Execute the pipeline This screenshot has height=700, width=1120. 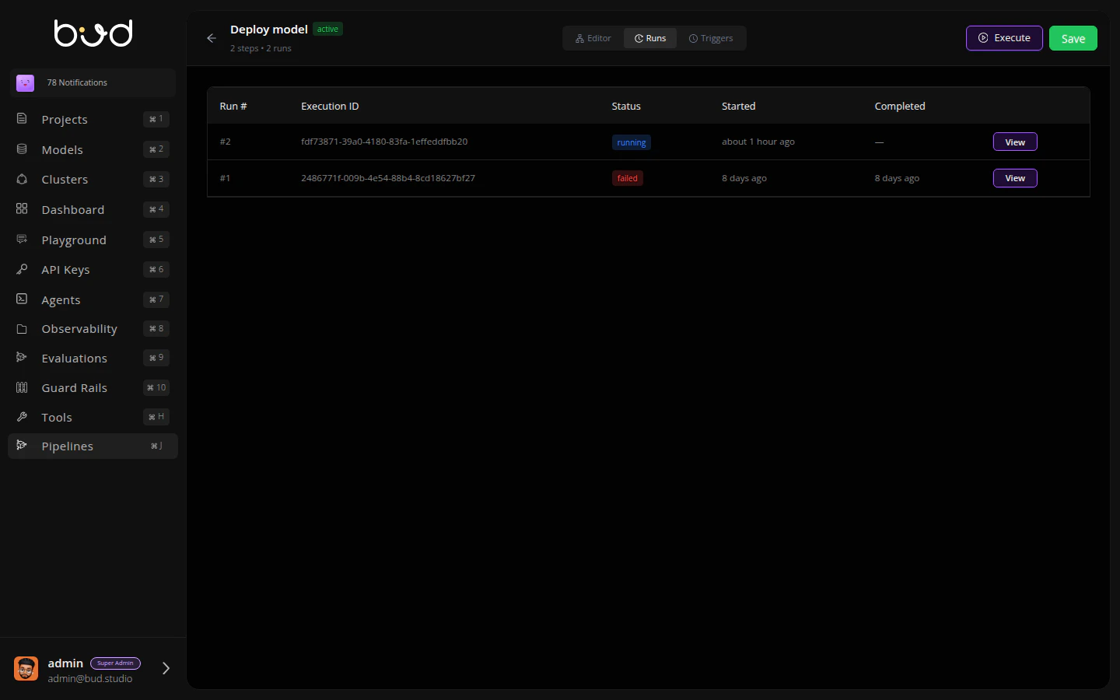pos(1004,38)
